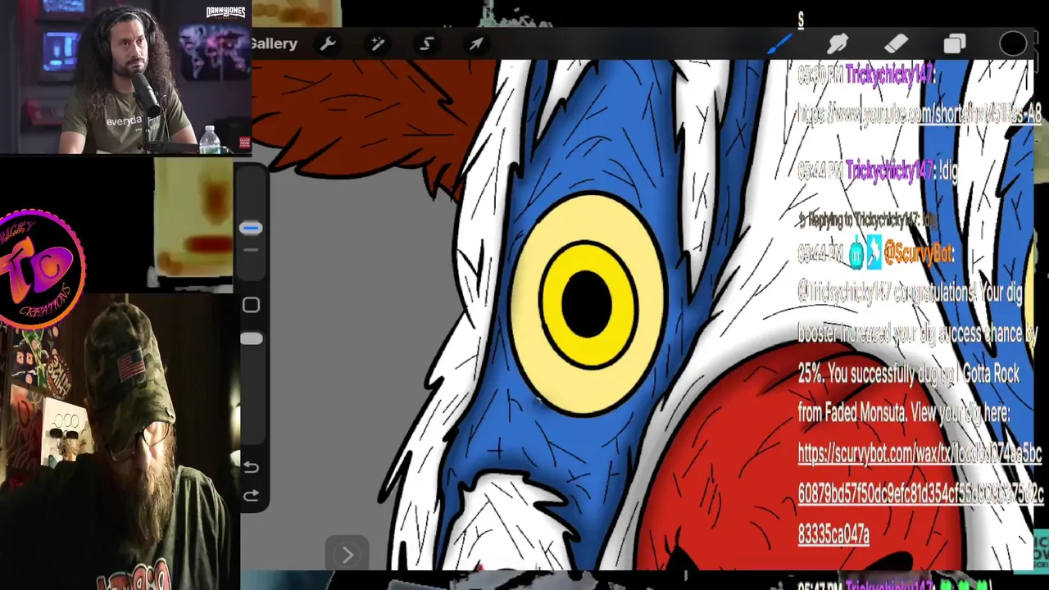Viewport: 1049px width, 590px height.
Task: Select the Eraser tool
Action: point(896,43)
